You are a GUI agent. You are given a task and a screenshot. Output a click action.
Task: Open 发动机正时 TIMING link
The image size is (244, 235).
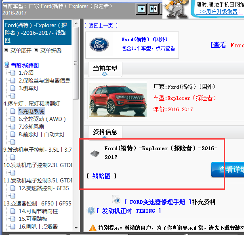coord(128,211)
